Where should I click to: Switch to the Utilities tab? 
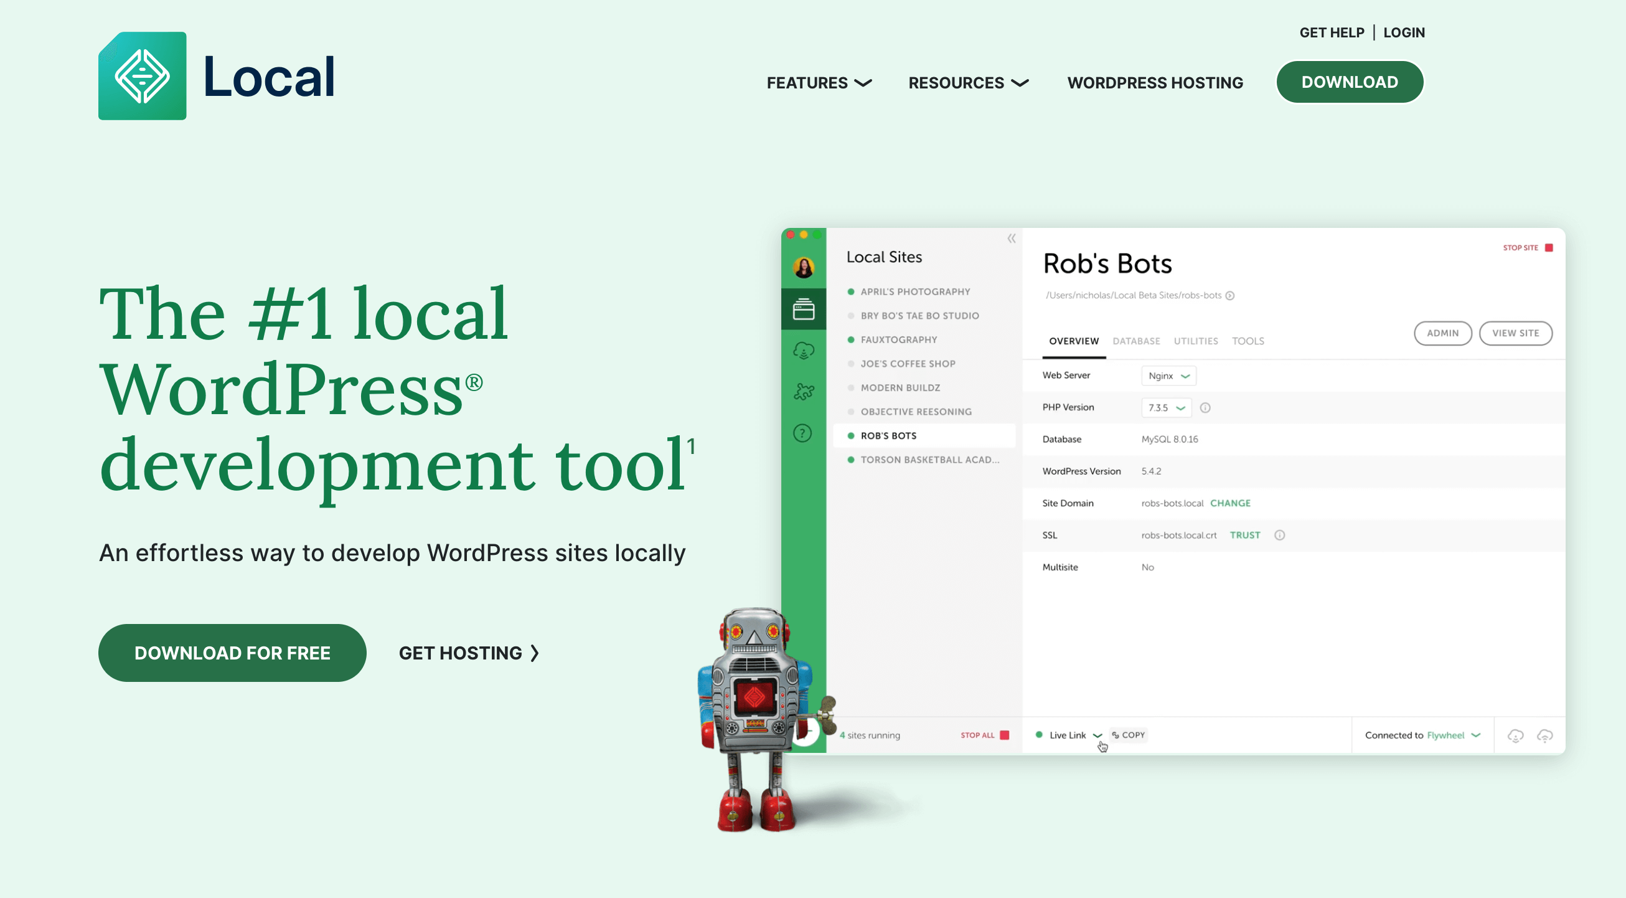click(x=1195, y=341)
